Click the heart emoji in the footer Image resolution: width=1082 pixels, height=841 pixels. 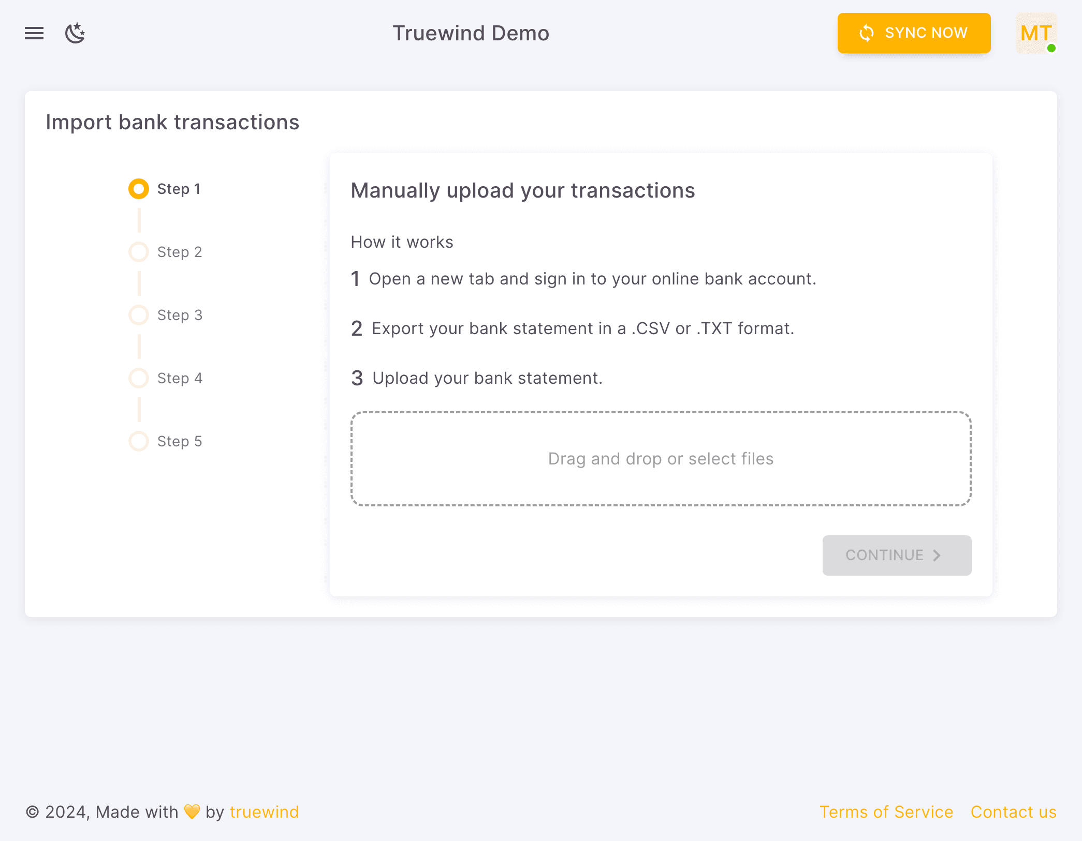192,812
